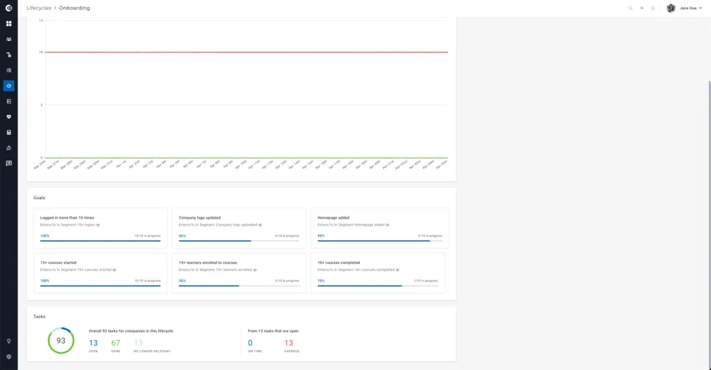Open the customers people icon in sidebar
Screen dimensions: 711x370
point(8,39)
